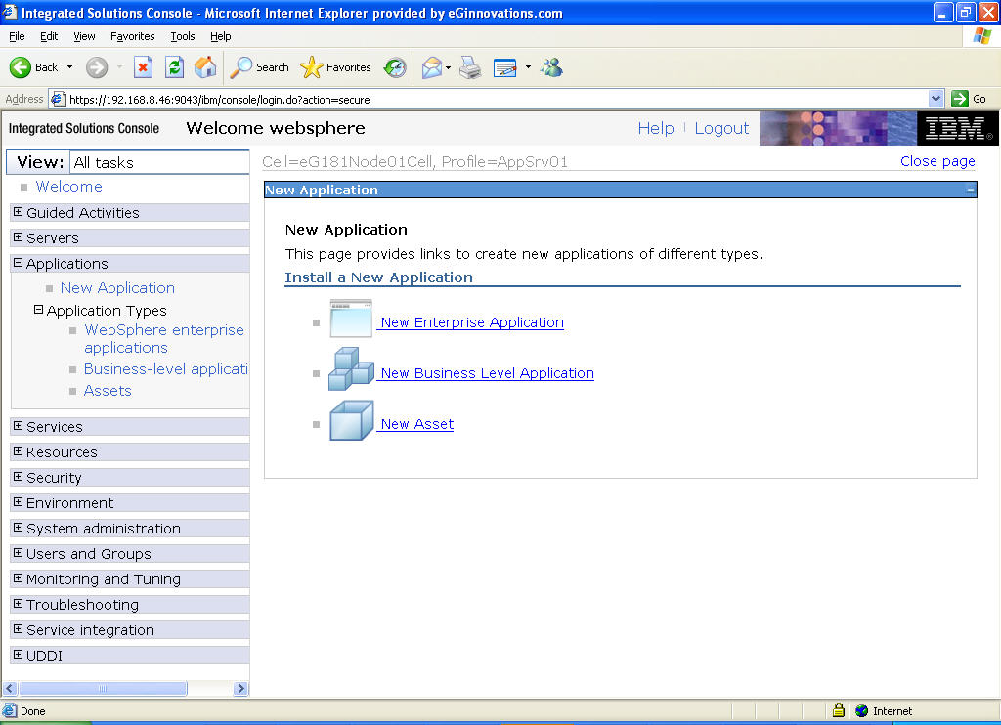The width and height of the screenshot is (1001, 725).
Task: Open Assets navigation link
Action: pyautogui.click(x=108, y=391)
